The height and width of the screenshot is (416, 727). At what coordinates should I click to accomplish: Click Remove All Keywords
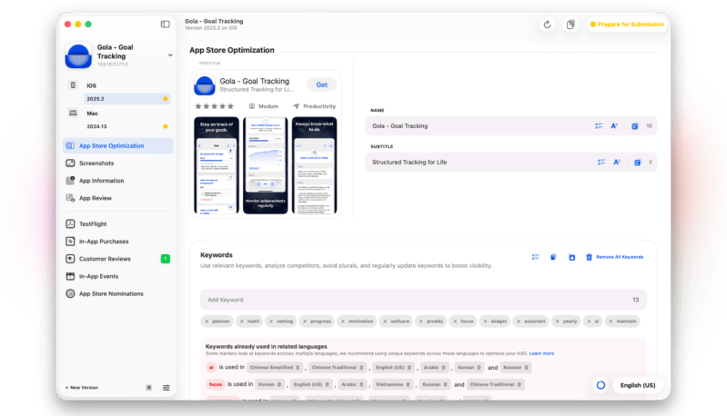tap(615, 257)
